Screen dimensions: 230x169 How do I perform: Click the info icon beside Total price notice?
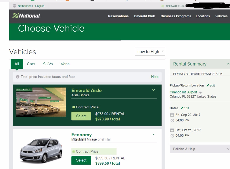(x=18, y=77)
